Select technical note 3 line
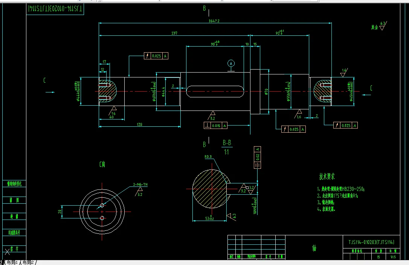The width and height of the screenshot is (409, 265). 326,202
